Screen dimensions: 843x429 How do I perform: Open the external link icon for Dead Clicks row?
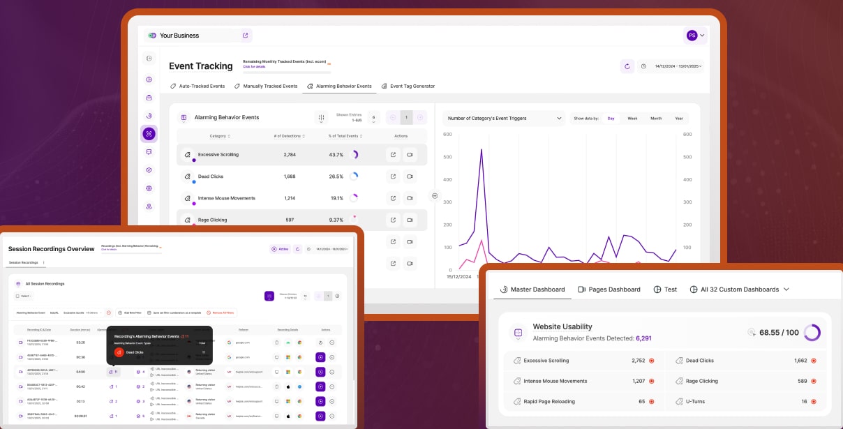click(x=393, y=176)
